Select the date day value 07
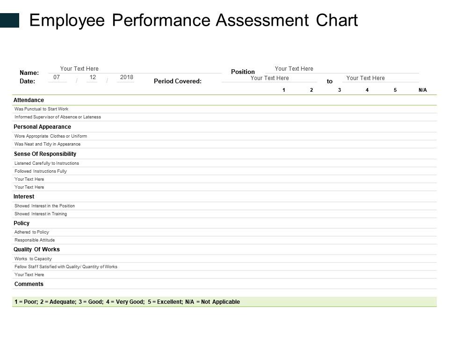Image resolution: width=449 pixels, height=337 pixels. (57, 77)
